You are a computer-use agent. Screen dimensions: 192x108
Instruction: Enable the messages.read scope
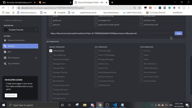[x=96, y=20]
